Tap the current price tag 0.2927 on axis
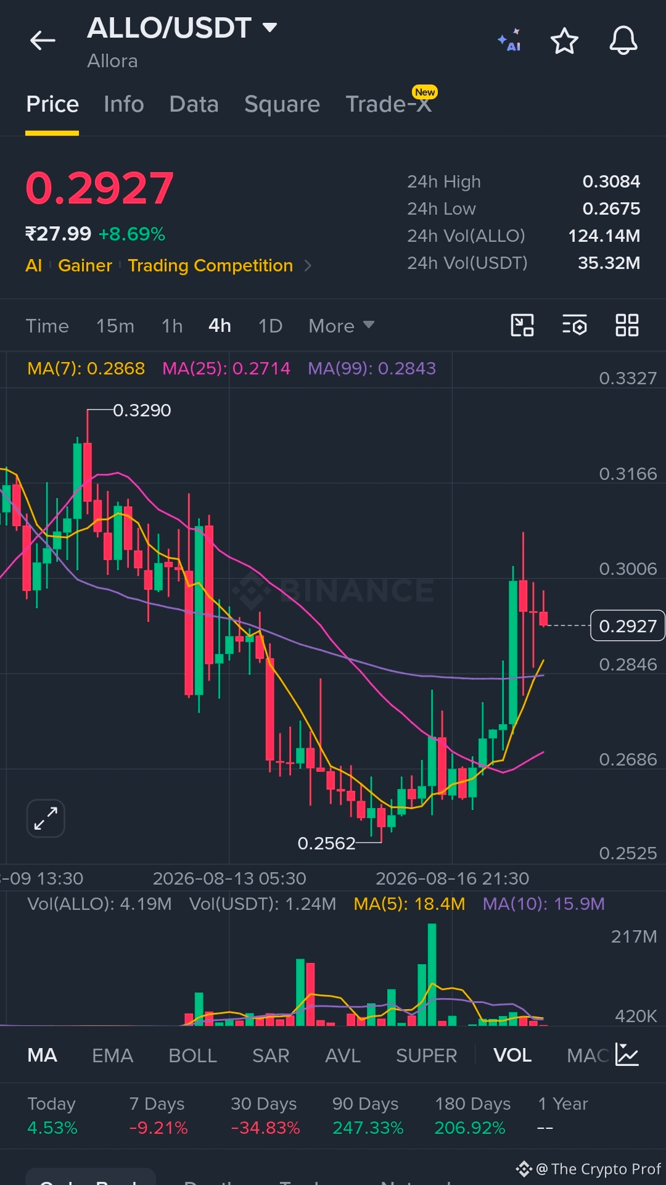Screen dimensions: 666x1185 point(628,626)
